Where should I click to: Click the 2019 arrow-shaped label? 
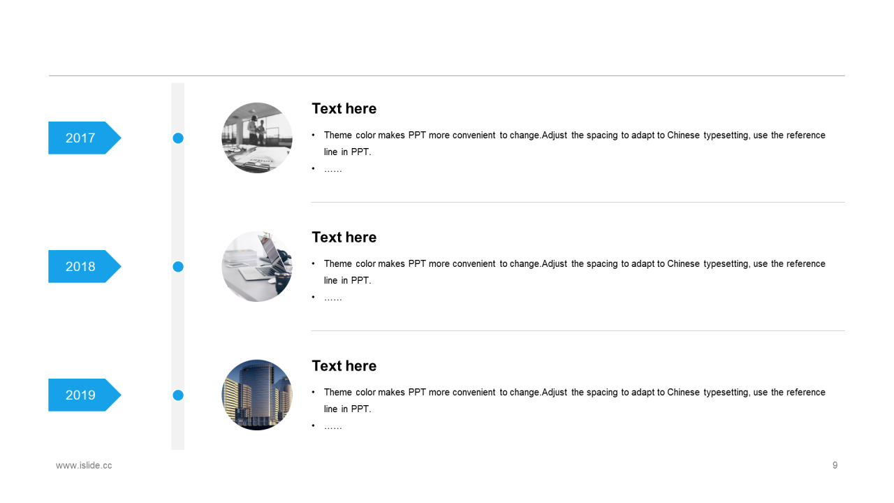point(85,395)
